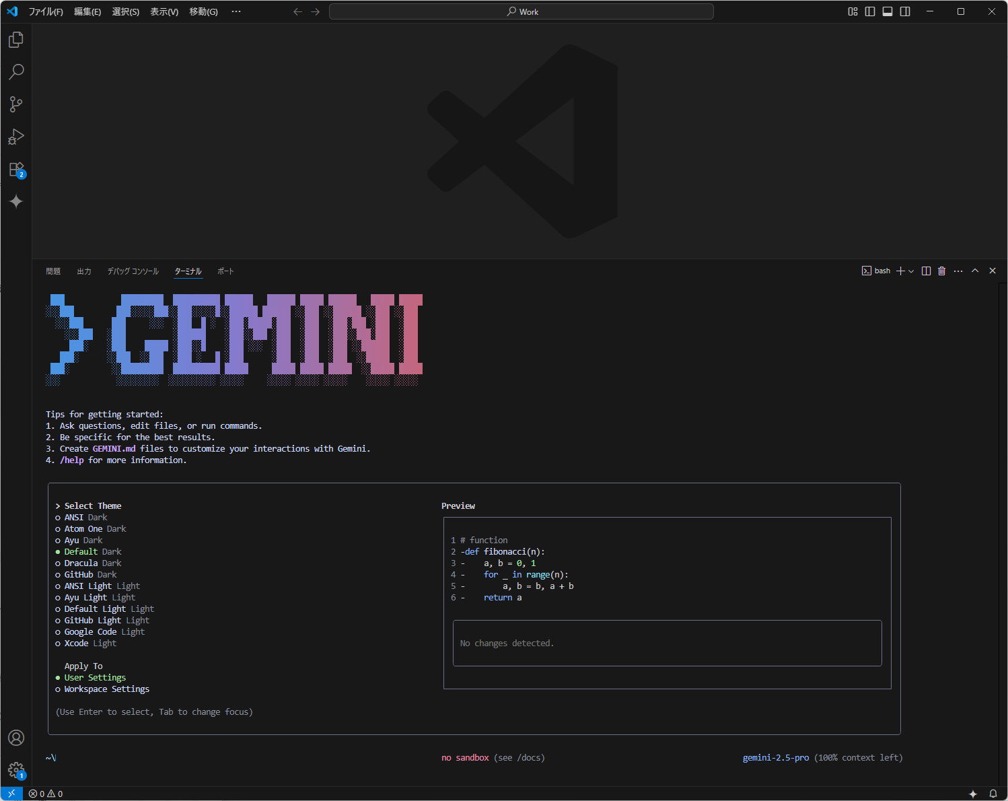The width and height of the screenshot is (1008, 801).
Task: Expand the menu bar overflow ellipsis
Action: click(236, 11)
